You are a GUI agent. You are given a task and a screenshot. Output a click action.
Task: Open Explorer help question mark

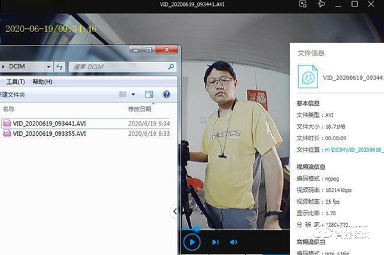point(166,94)
